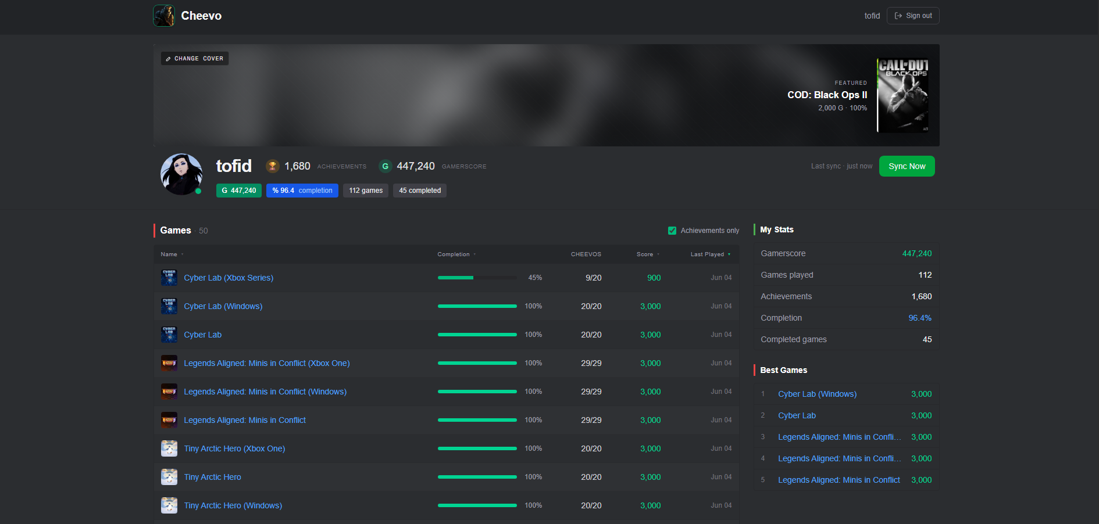This screenshot has width=1099, height=524.
Task: Sort games by Last Played column
Action: (711, 254)
